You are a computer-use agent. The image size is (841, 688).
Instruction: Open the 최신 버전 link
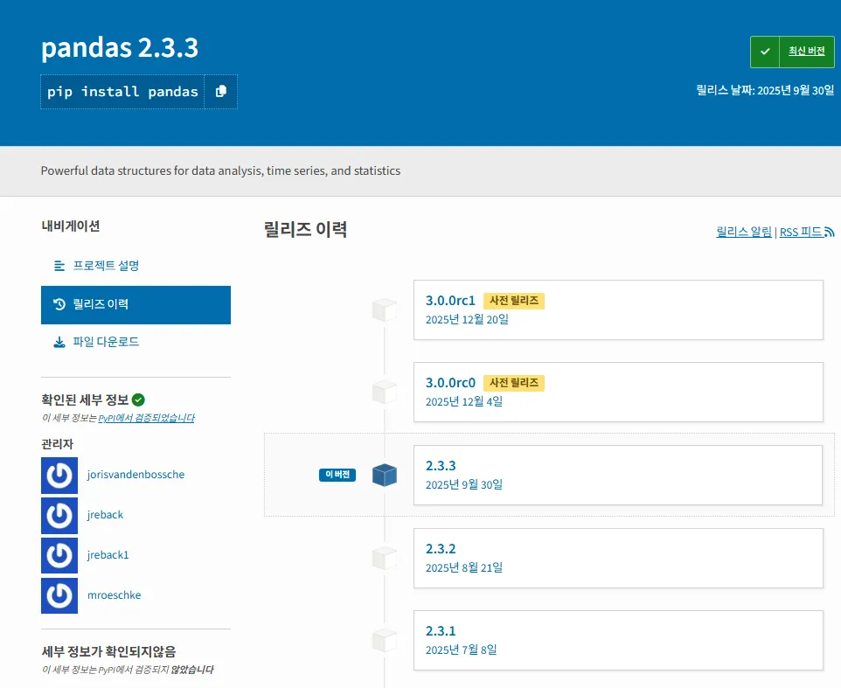[806, 51]
